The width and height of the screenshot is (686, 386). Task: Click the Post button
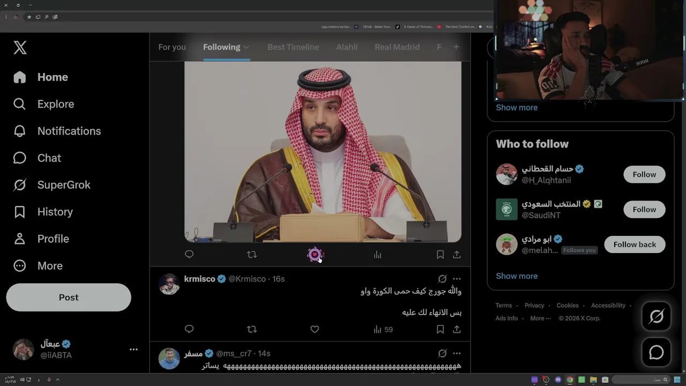click(x=69, y=298)
